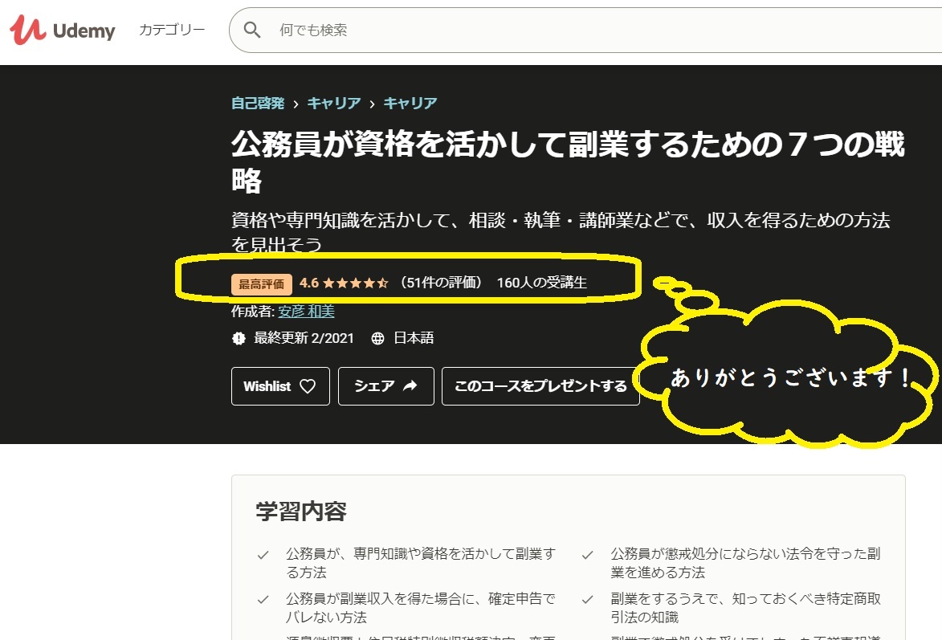Click the Wishlist button
942x640 pixels.
click(x=280, y=386)
